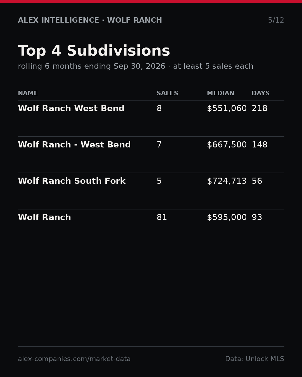Click the Wolf Ranch South Fork name
The width and height of the screenshot is (302, 377).
click(x=72, y=181)
